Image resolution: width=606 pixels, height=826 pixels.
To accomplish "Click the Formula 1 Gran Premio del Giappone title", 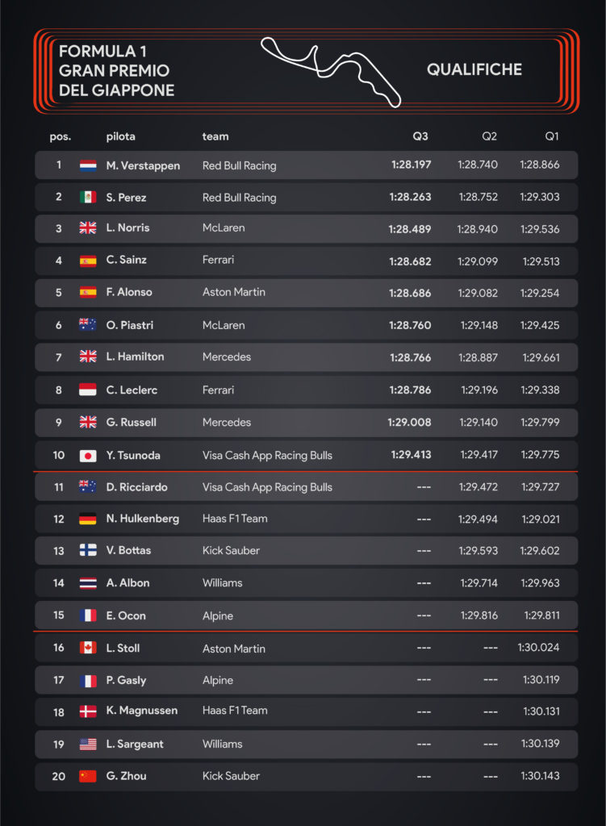I will click(x=116, y=71).
